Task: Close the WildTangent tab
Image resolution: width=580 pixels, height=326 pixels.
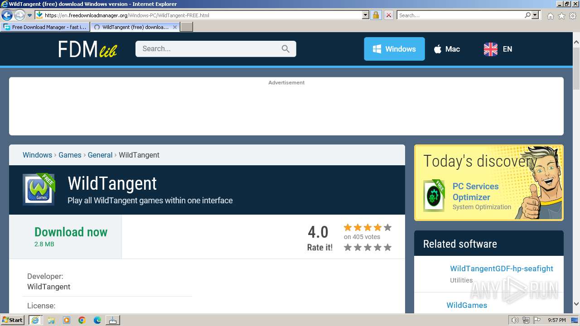Action: [x=175, y=27]
